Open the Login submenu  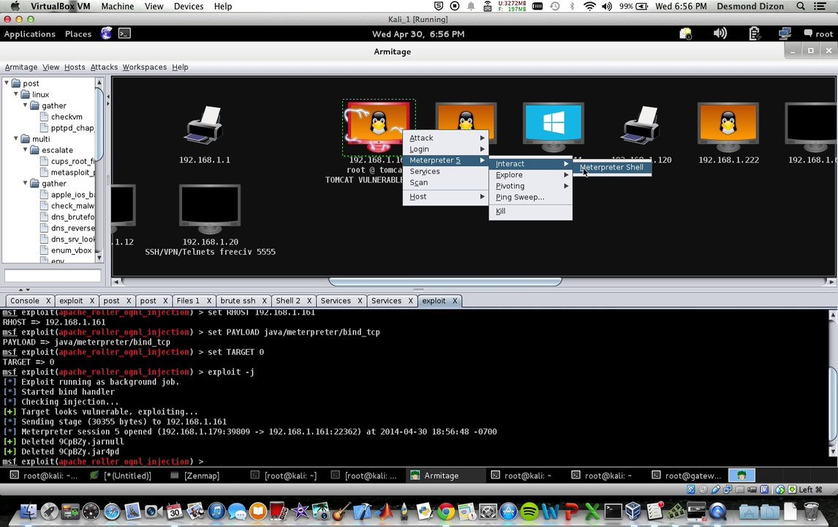point(446,149)
